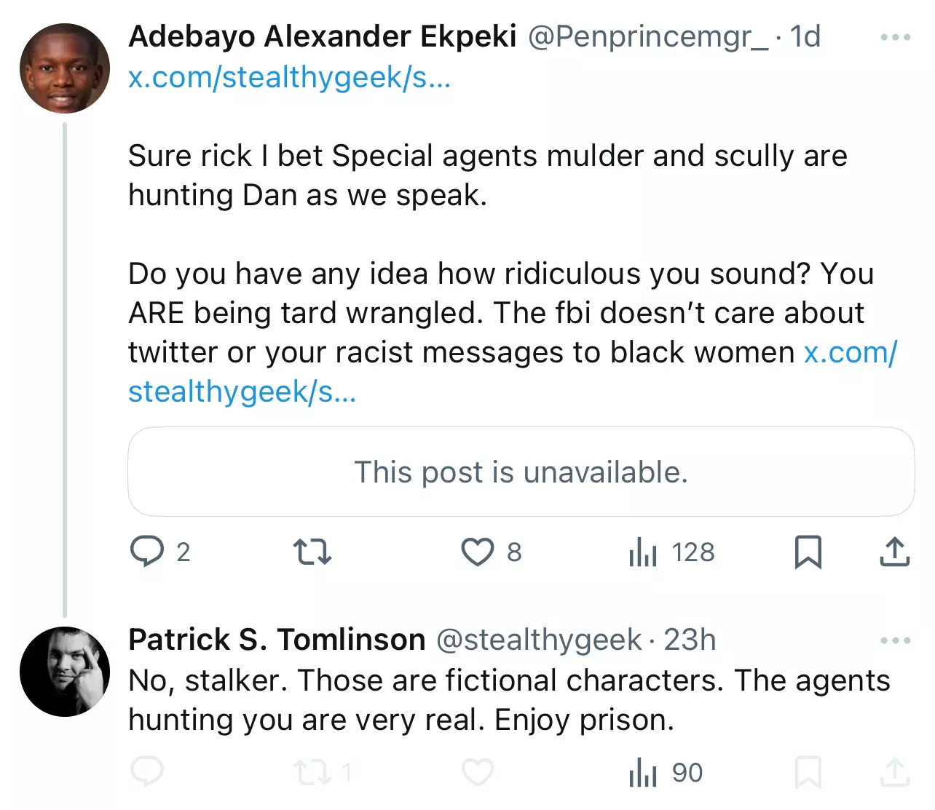Open more options for Ekpeki's post

click(895, 37)
